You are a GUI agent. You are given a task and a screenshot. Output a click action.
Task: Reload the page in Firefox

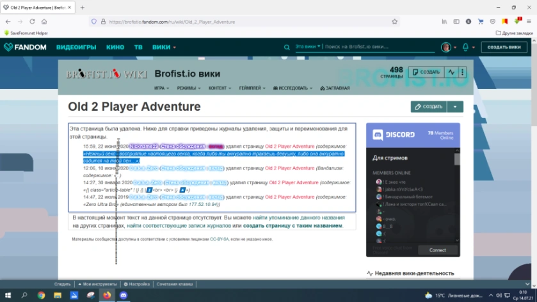coord(32,22)
